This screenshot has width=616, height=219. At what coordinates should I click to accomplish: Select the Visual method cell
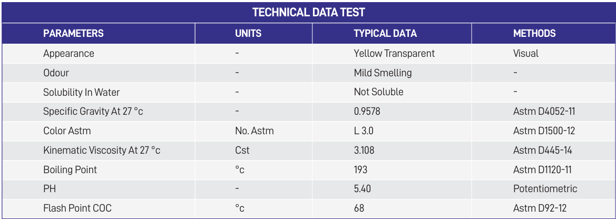point(526,54)
